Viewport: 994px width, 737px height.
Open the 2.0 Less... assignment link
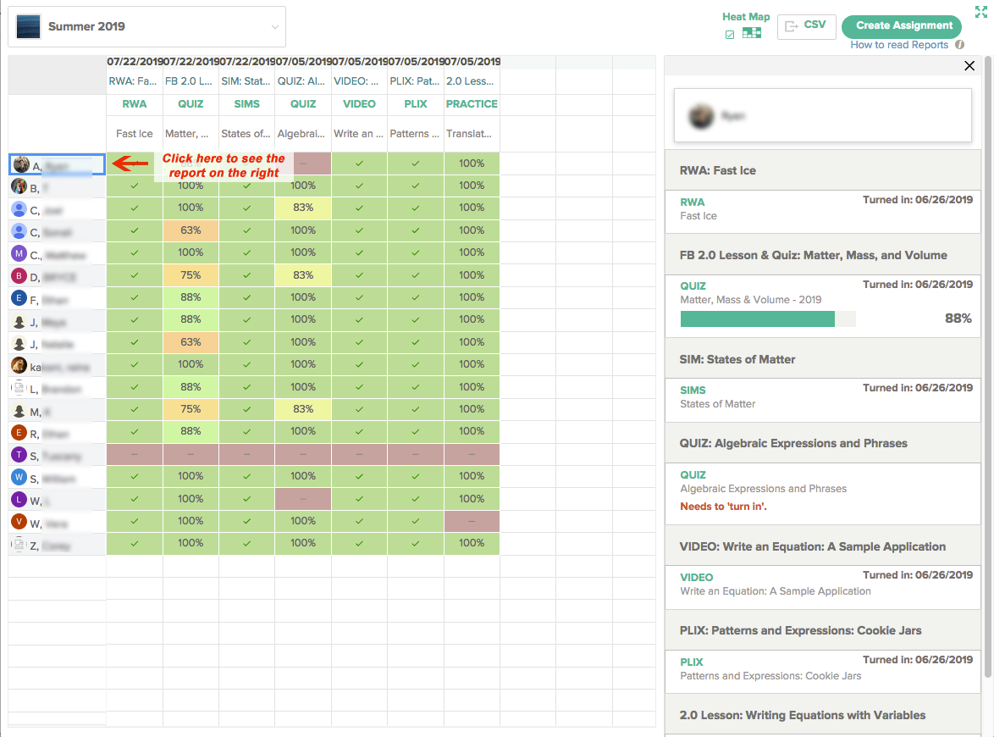[x=470, y=81]
